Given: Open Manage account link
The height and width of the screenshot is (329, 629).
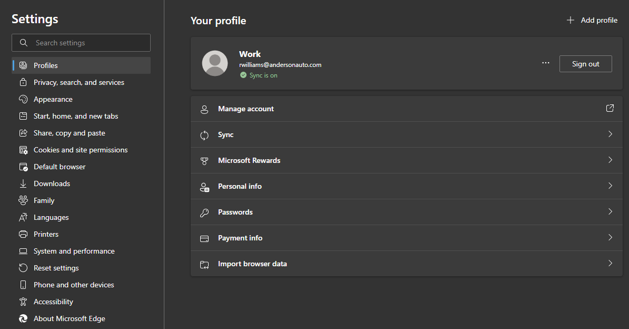Looking at the screenshot, I should [x=406, y=109].
